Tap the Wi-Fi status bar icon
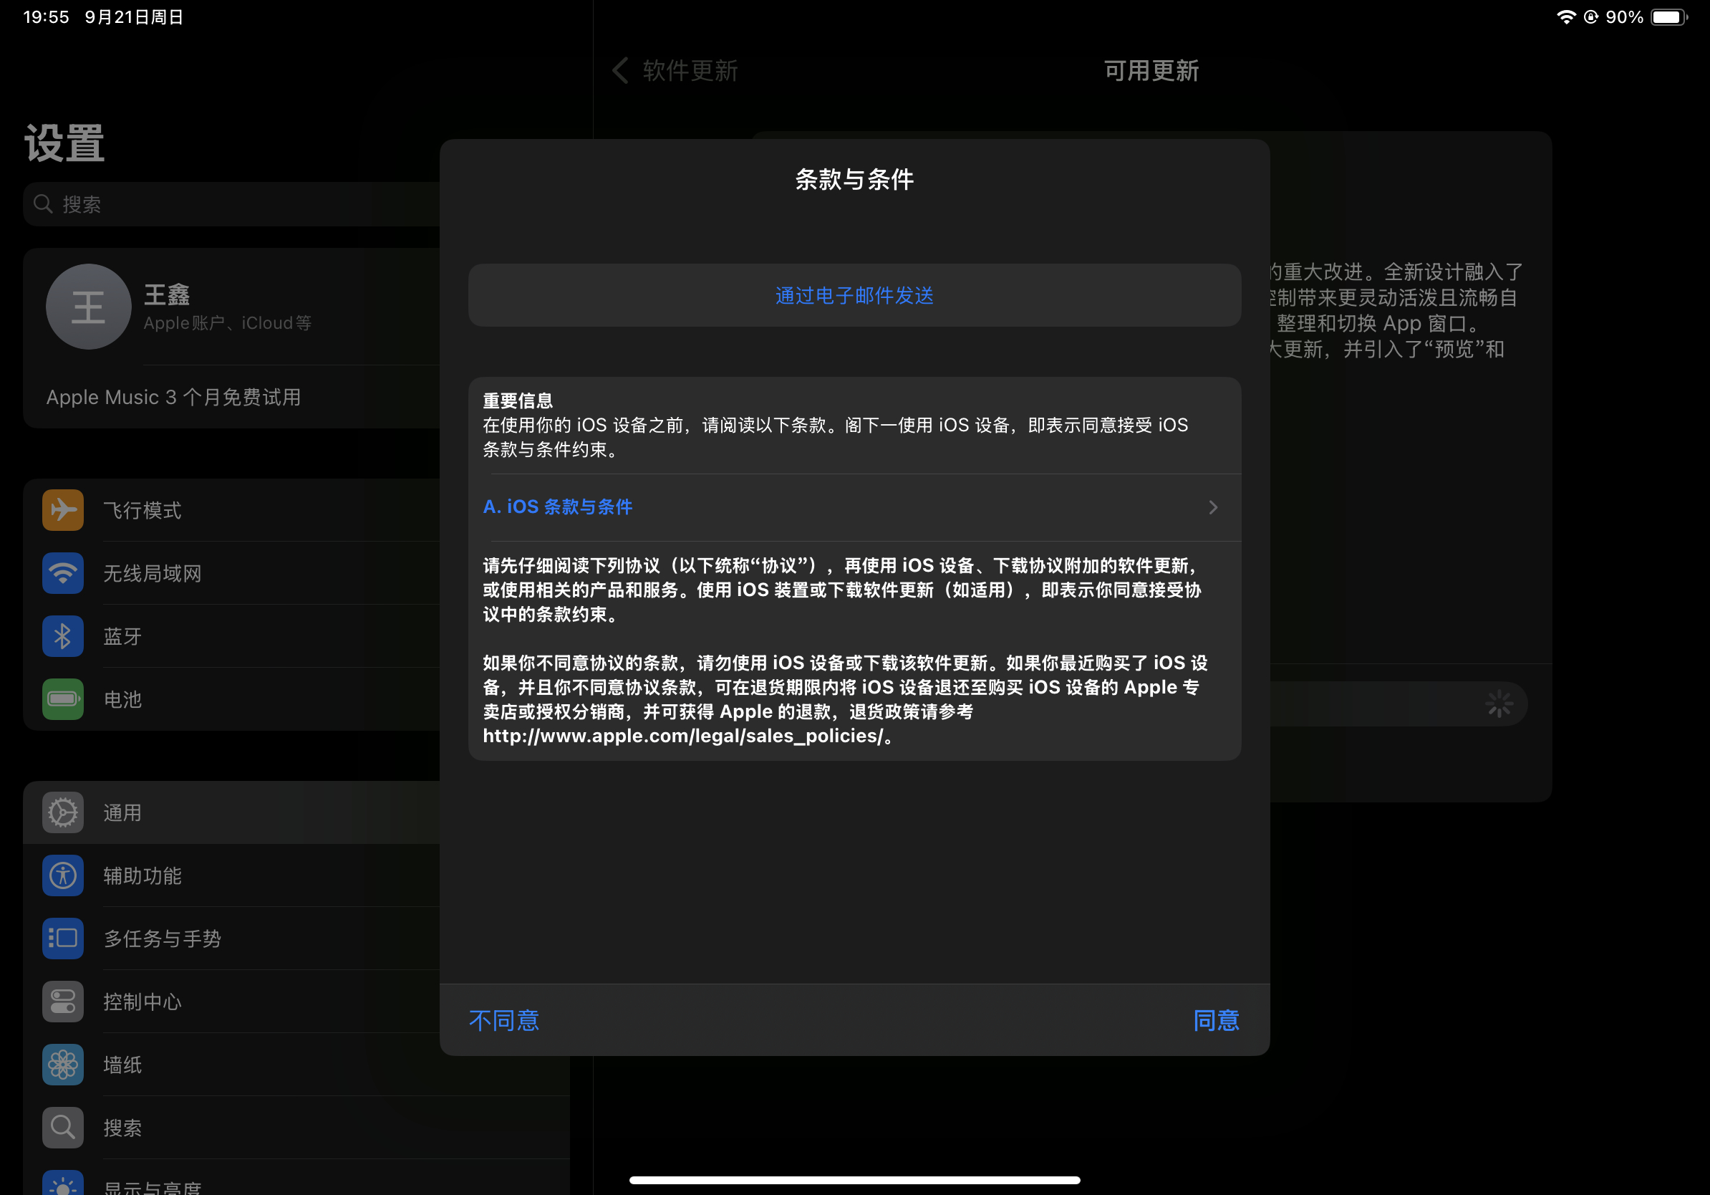 tap(1566, 17)
